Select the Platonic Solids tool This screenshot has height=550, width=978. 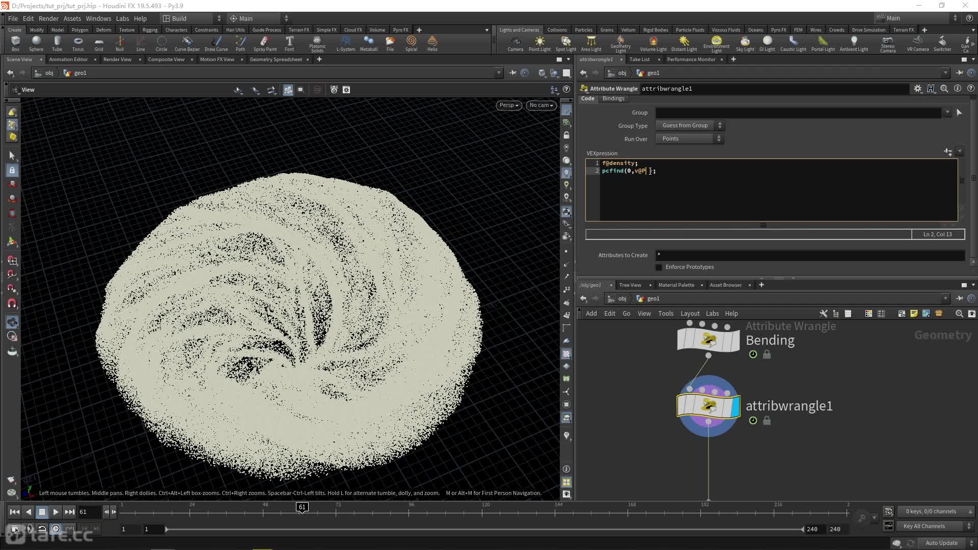click(317, 44)
